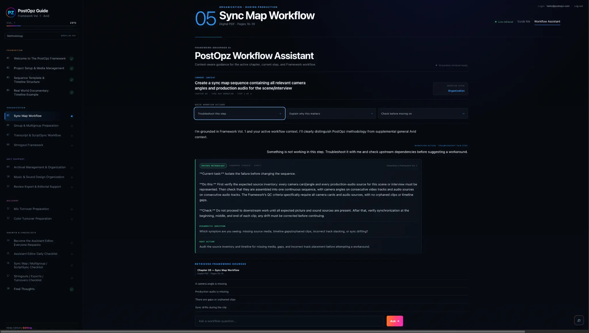Open Real World Documentary Timeline Example chapter
Screen dimensions: 589x333
point(31,93)
